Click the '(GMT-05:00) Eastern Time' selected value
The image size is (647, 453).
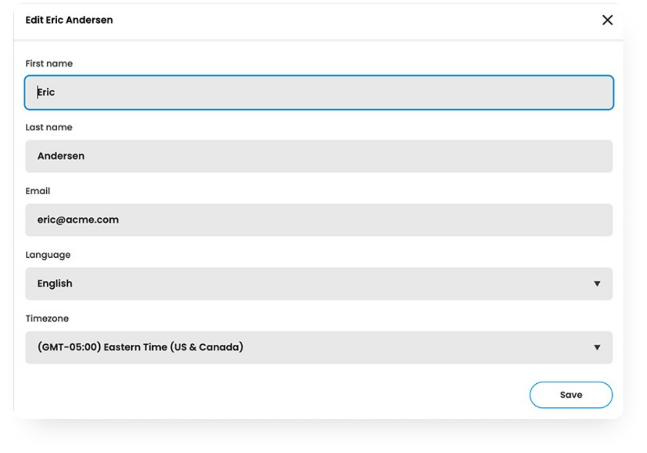pos(140,347)
